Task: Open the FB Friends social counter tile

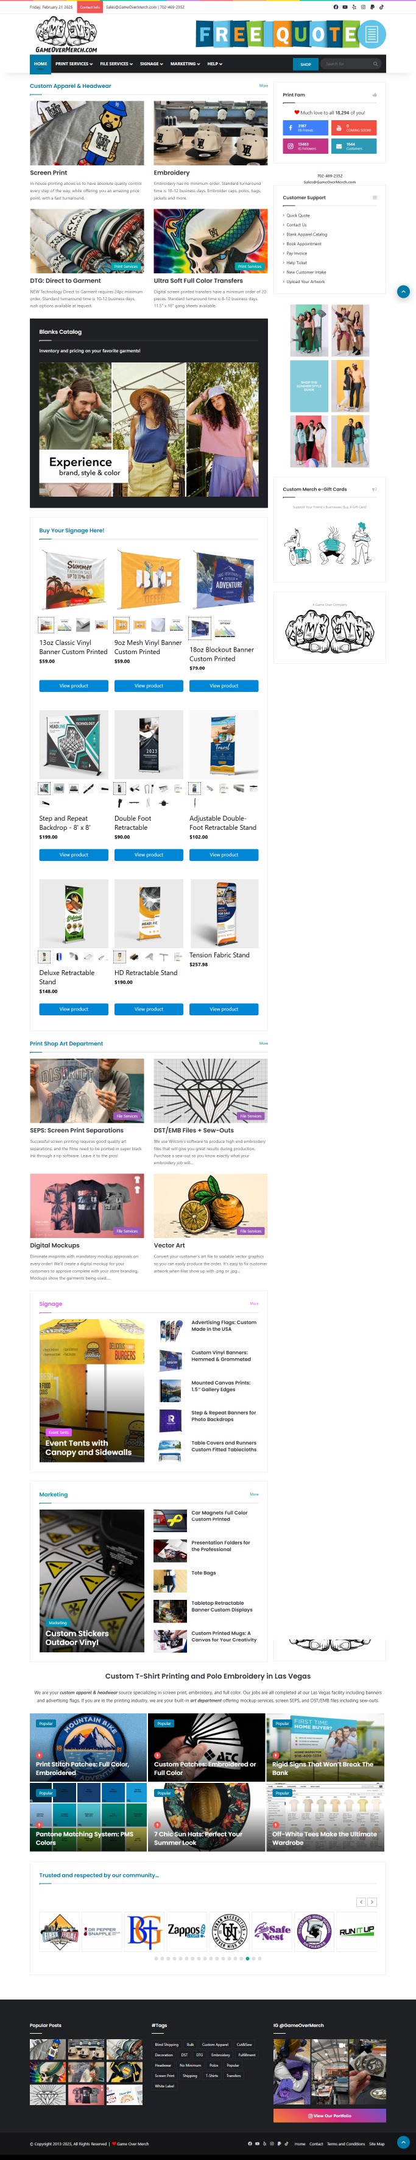Action: click(305, 128)
